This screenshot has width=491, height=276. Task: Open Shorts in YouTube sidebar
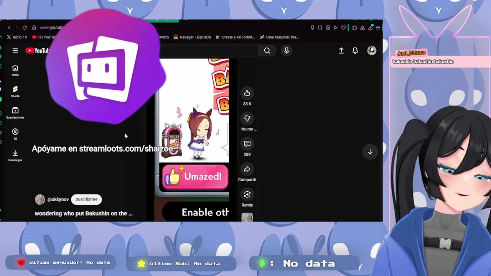tap(15, 92)
